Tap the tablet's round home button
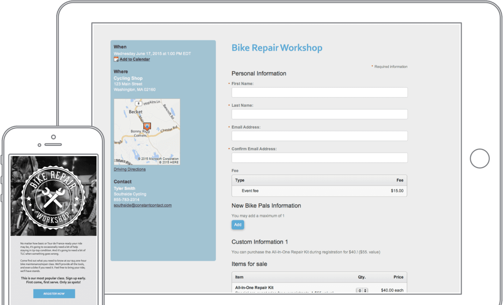 479,158
